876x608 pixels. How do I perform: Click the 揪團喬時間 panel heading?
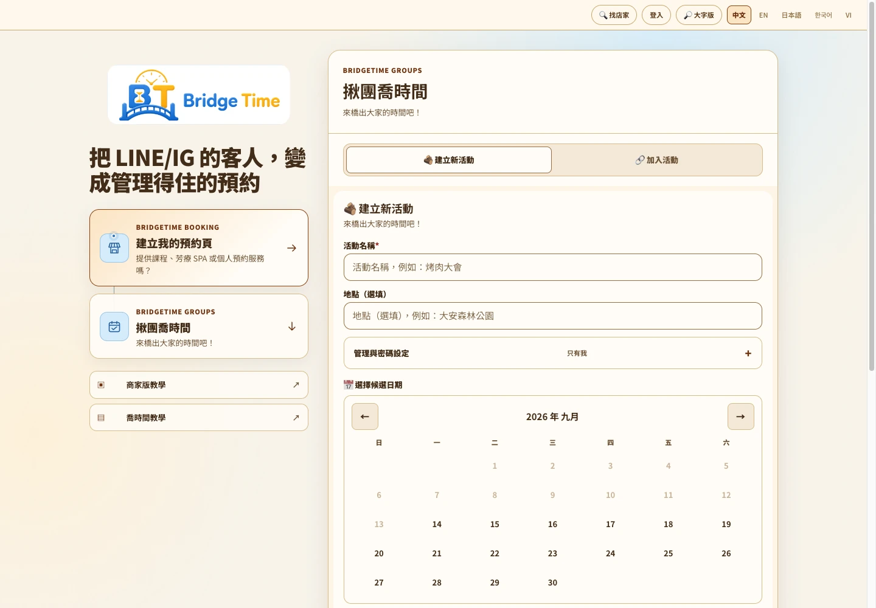point(385,92)
